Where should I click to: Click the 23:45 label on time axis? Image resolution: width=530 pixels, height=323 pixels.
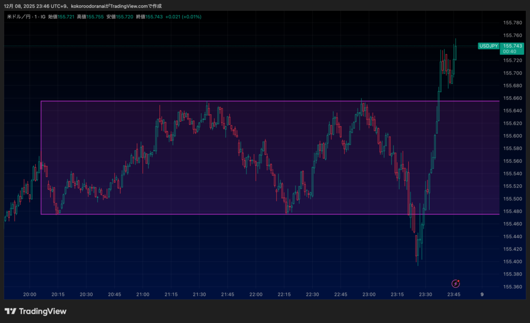click(453, 295)
